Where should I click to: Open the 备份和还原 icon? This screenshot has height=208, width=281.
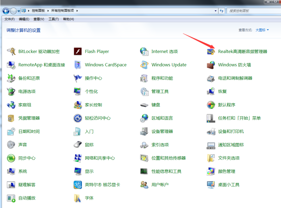pos(11,78)
